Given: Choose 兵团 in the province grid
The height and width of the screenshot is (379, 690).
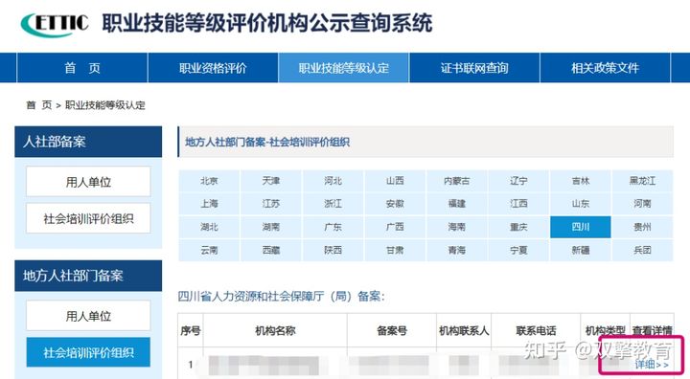Looking at the screenshot, I should pos(642,250).
